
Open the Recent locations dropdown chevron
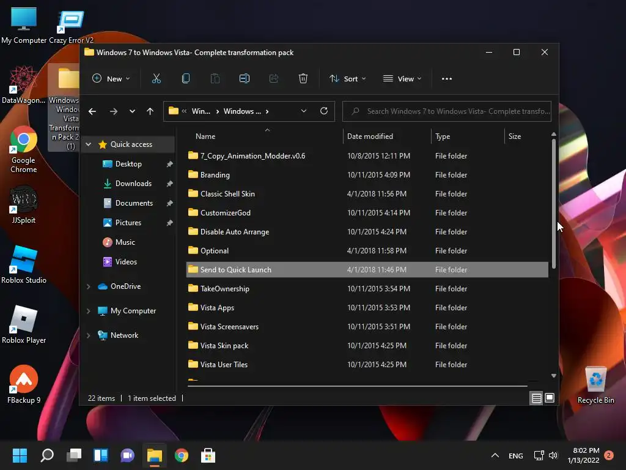pyautogui.click(x=132, y=111)
